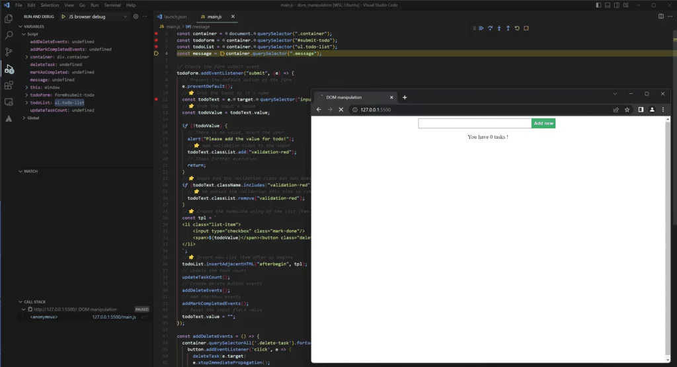This screenshot has width=677, height=367.
Task: Toggle the breakpoint on line 2
Action: pos(156,40)
